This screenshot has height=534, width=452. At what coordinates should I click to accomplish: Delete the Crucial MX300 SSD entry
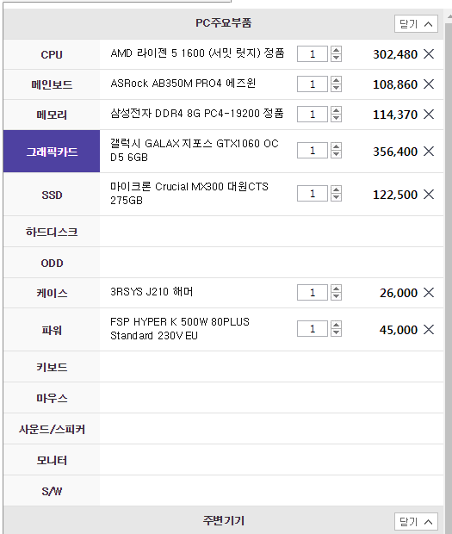(x=429, y=194)
